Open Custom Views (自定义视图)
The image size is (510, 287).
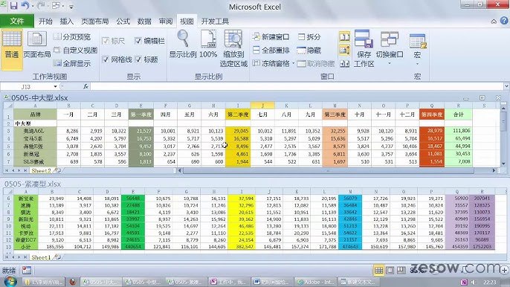click(76, 50)
